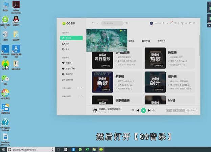Open the QQ penguin desktop icon

tap(16, 21)
